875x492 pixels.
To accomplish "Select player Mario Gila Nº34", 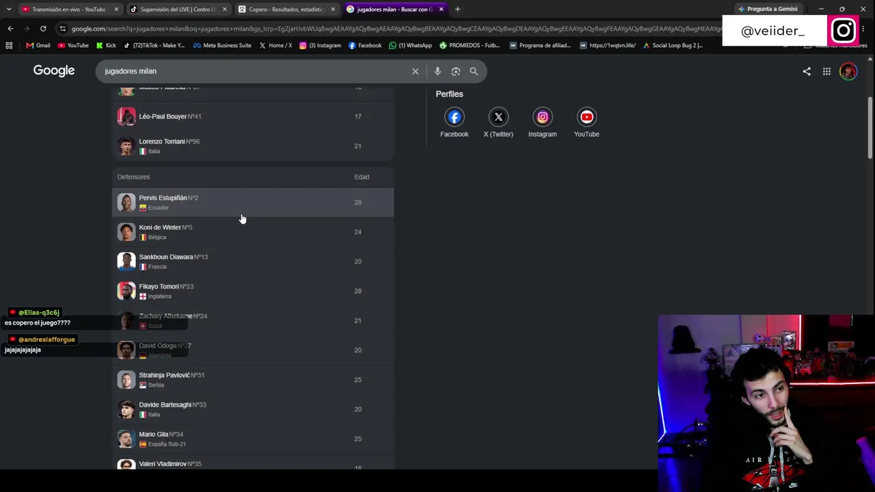I will (253, 438).
